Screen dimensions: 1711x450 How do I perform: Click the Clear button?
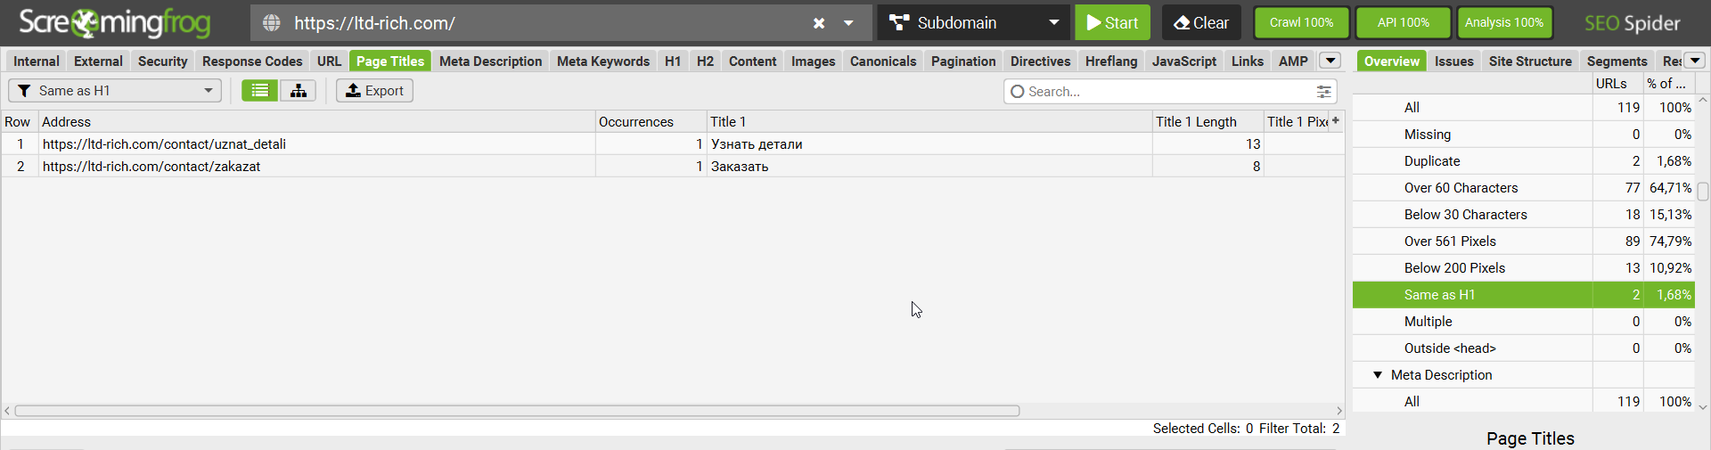pos(1200,23)
